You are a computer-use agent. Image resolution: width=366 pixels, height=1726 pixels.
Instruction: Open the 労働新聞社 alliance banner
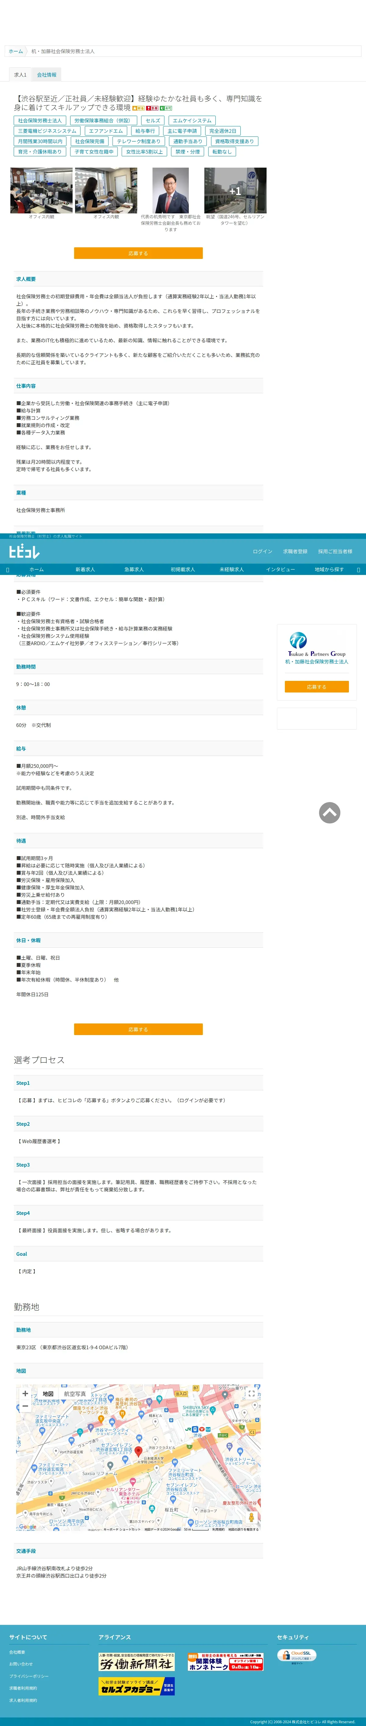[137, 1662]
